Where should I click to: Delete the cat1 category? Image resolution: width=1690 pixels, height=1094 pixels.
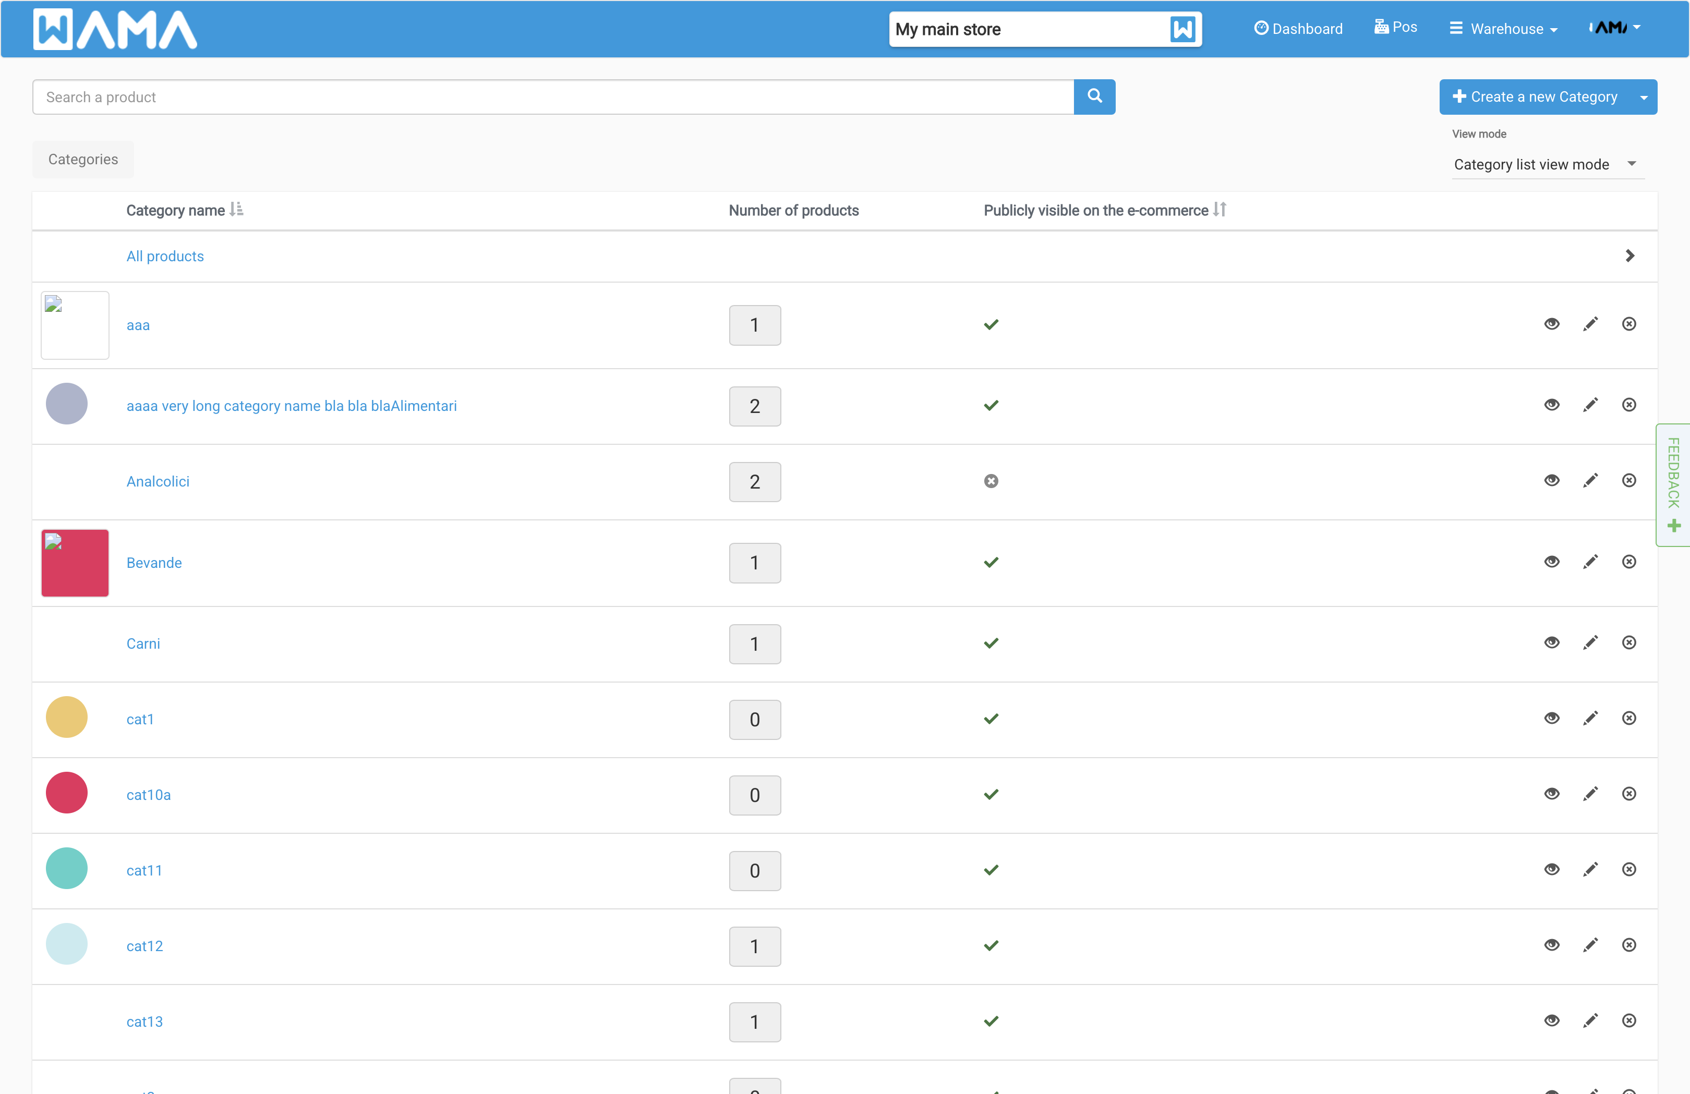pyautogui.click(x=1629, y=719)
